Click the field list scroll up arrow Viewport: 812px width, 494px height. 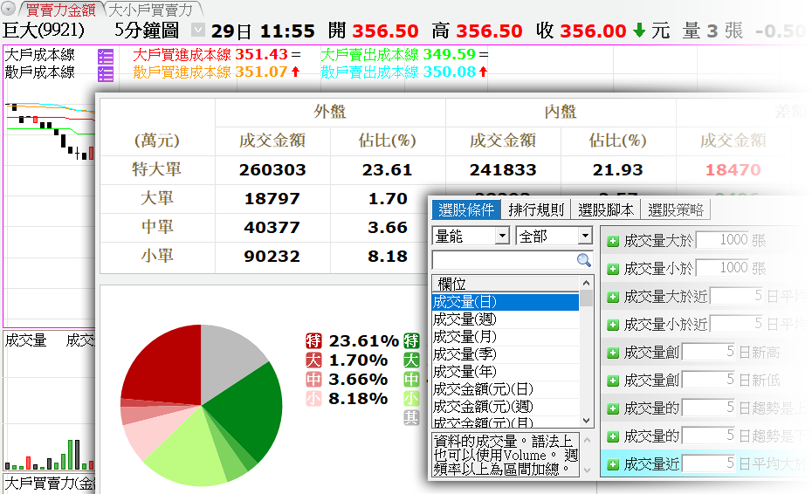click(x=586, y=283)
